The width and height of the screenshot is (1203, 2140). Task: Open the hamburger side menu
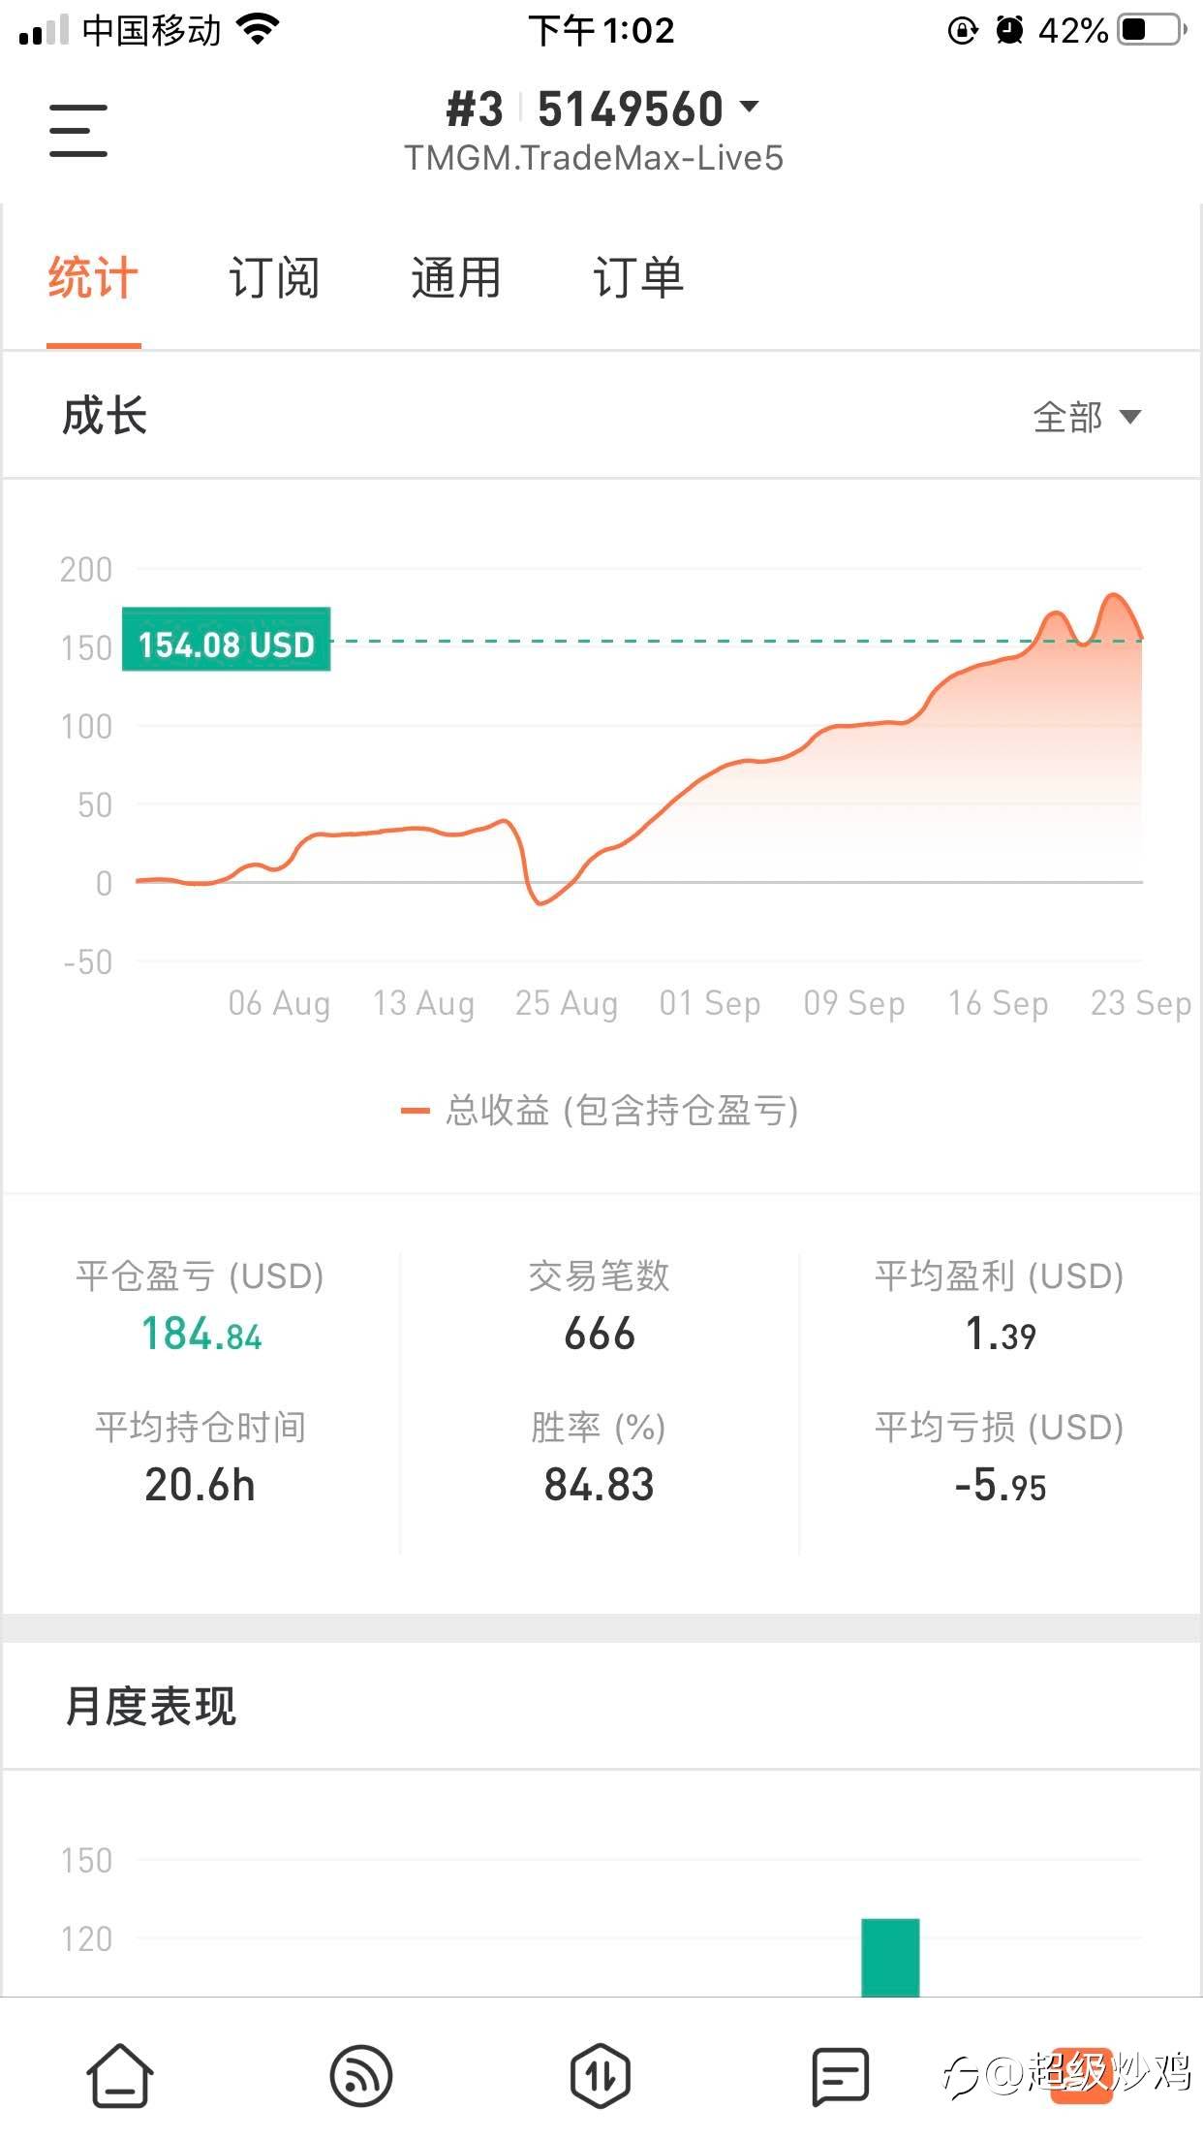click(78, 131)
